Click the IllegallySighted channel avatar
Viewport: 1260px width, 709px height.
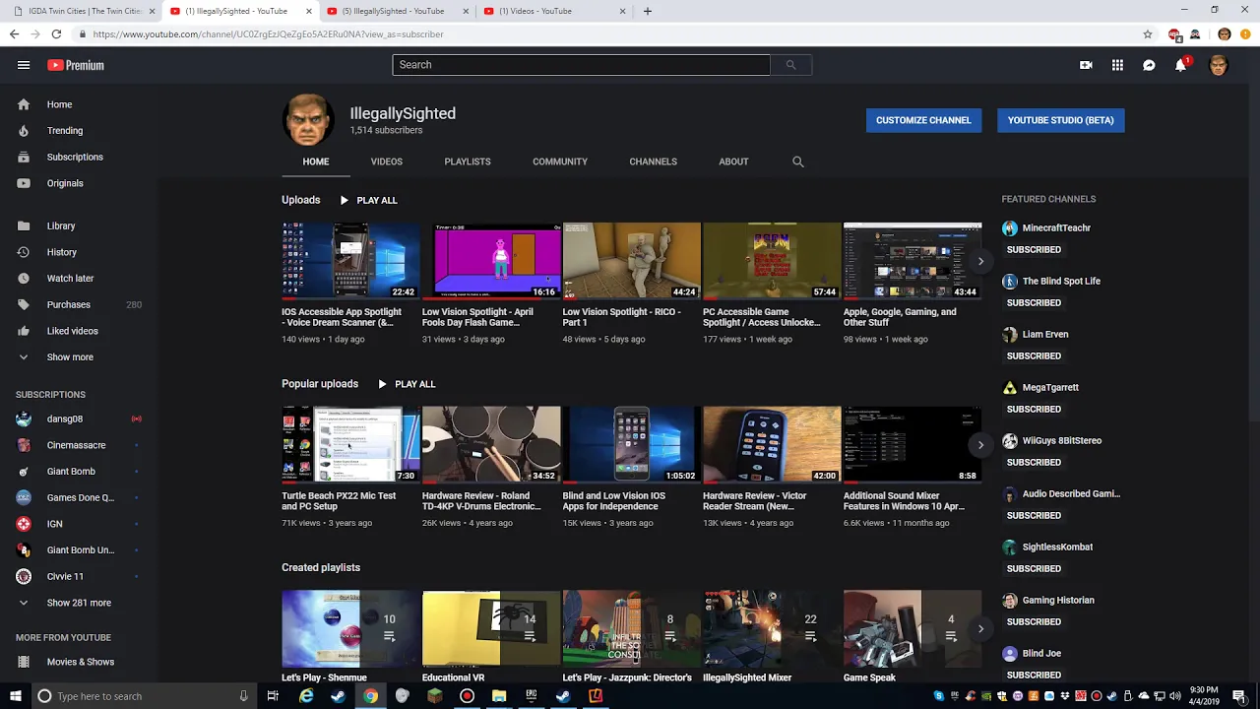coord(308,120)
